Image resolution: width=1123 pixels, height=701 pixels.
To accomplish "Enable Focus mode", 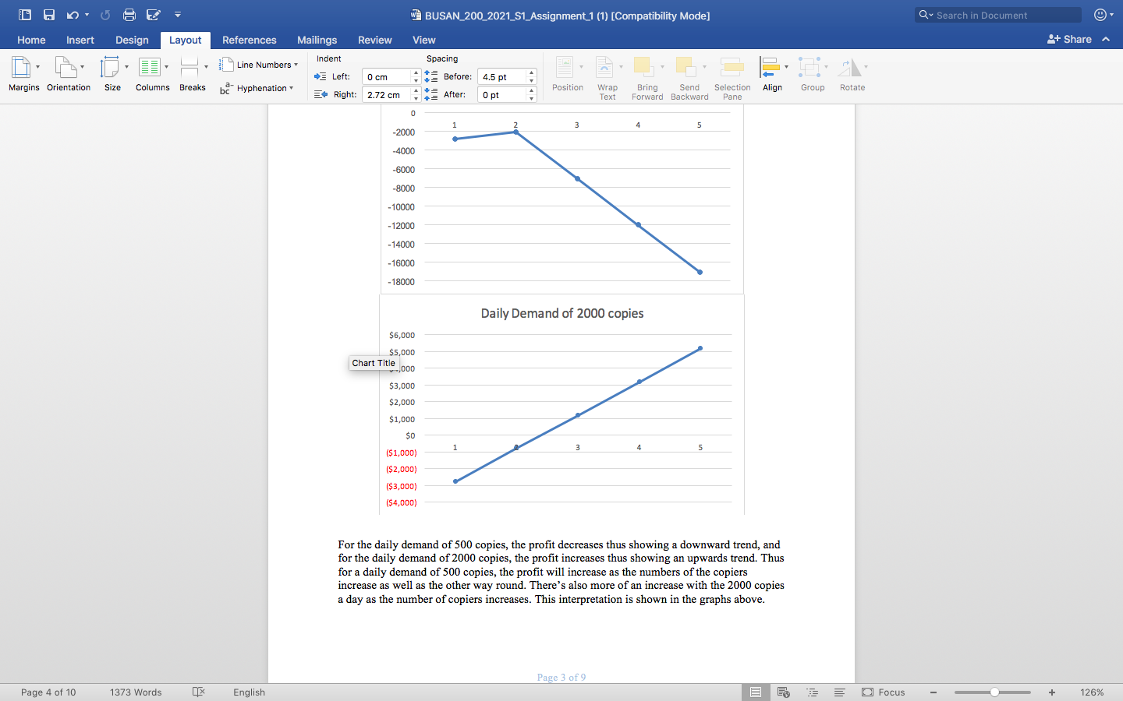I will point(884,692).
